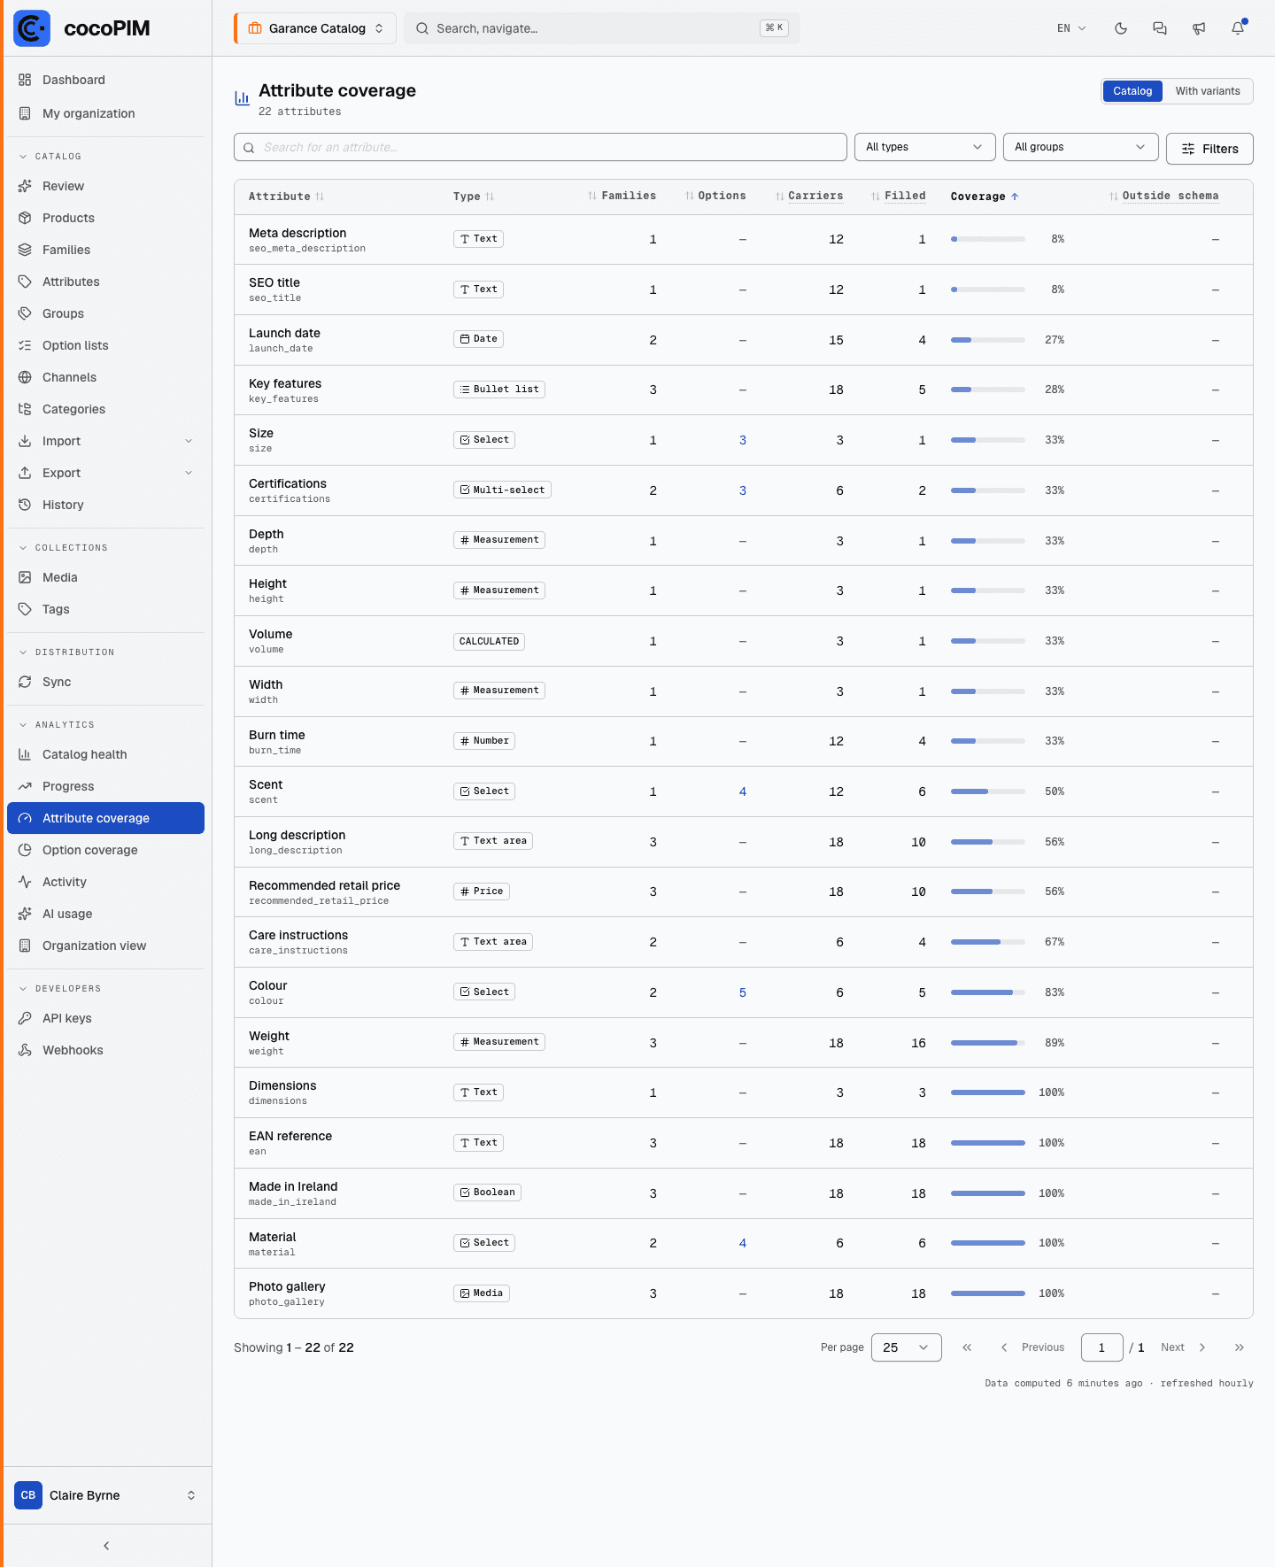Open Progress in the sidebar
The image size is (1275, 1567).
coord(105,786)
